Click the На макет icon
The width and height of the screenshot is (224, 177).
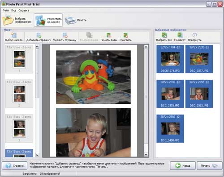(x=180, y=35)
